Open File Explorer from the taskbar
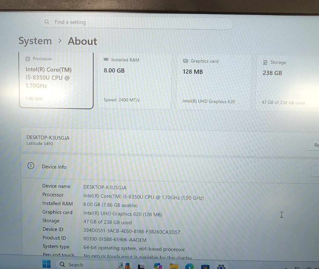Screen dimensions: 319x269 [174, 266]
